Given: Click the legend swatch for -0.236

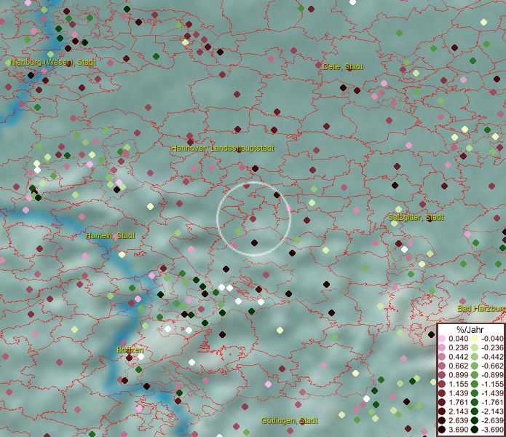Looking at the screenshot, I should tap(475, 347).
